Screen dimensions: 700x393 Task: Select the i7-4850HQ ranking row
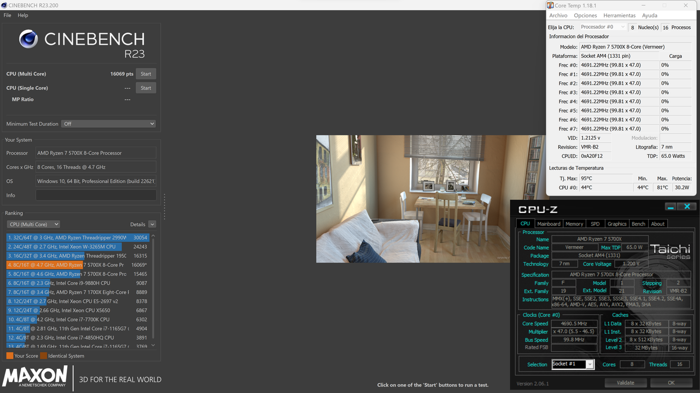(78, 337)
